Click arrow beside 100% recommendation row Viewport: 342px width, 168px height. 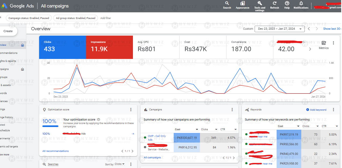[x=133, y=134]
